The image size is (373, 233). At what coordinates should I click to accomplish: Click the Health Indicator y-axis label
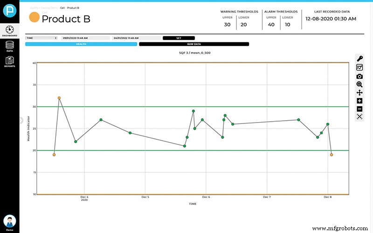(x=28, y=129)
